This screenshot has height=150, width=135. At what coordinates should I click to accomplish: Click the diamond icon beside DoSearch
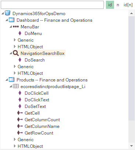pyautogui.click(x=20, y=60)
